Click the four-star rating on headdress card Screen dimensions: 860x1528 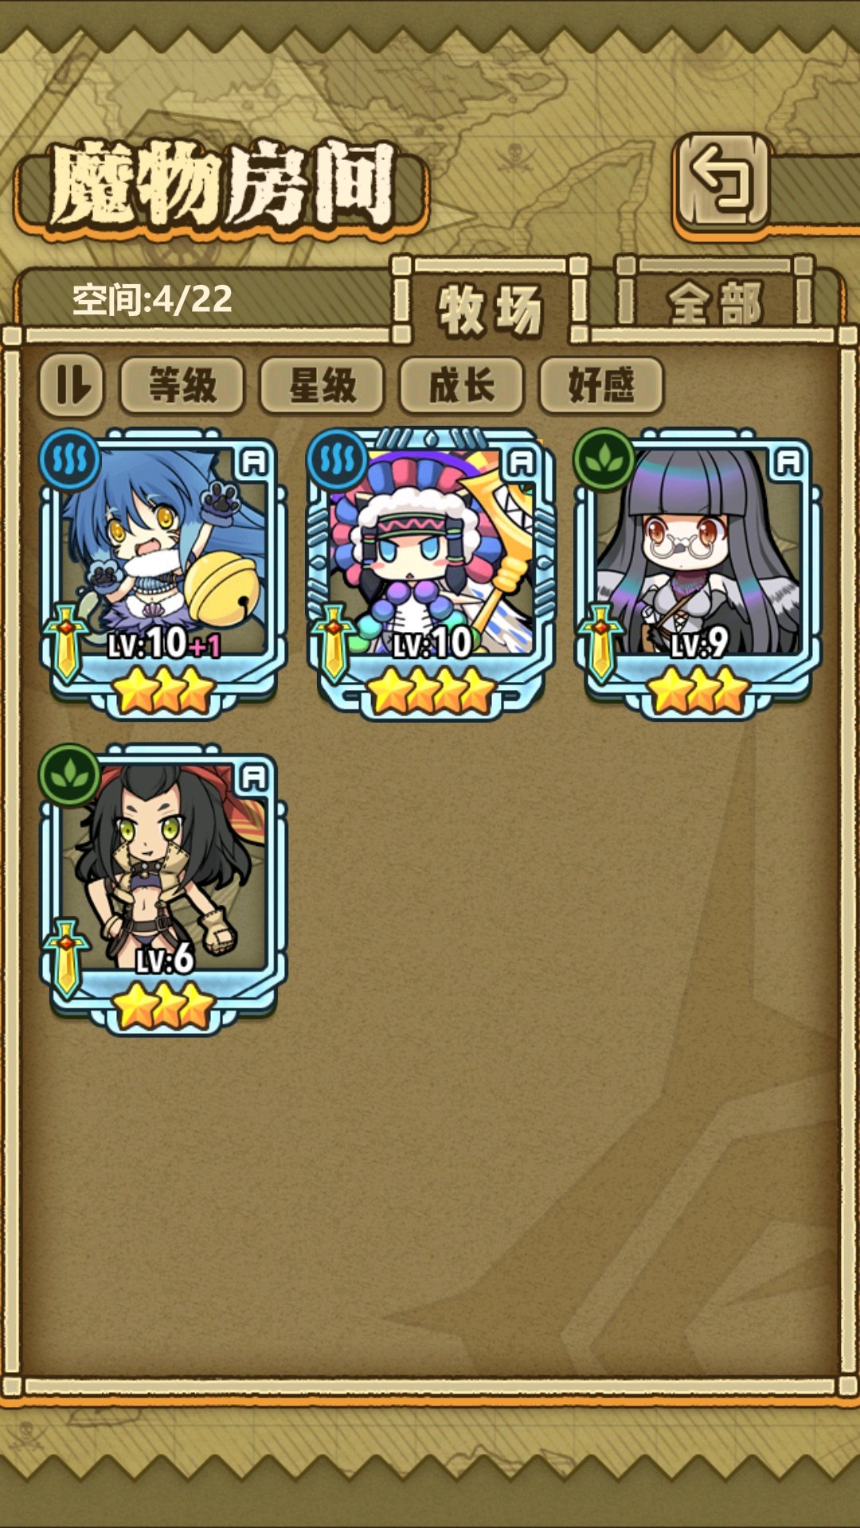tap(431, 690)
